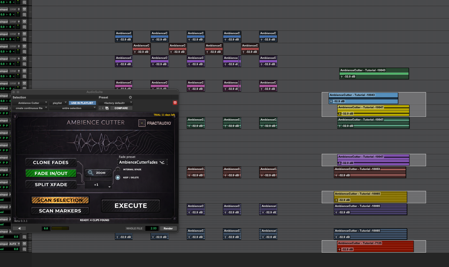Click the speaker preview icon in AudioSuite footer
The height and width of the screenshot is (267, 449).
(20, 229)
